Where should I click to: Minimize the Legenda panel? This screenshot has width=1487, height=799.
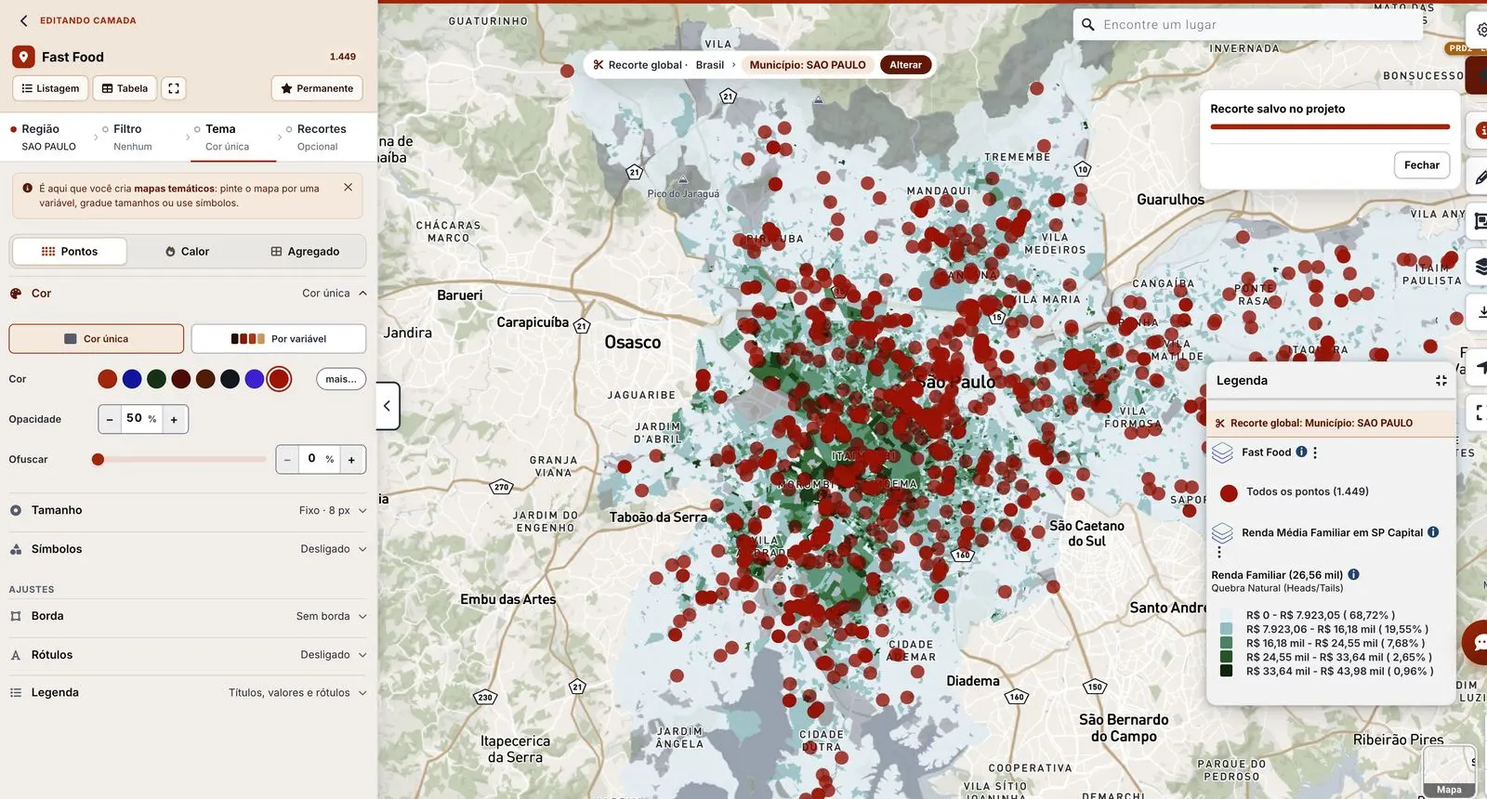click(1441, 381)
